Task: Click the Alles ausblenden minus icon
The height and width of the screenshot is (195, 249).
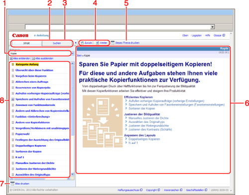Action: click(33, 58)
